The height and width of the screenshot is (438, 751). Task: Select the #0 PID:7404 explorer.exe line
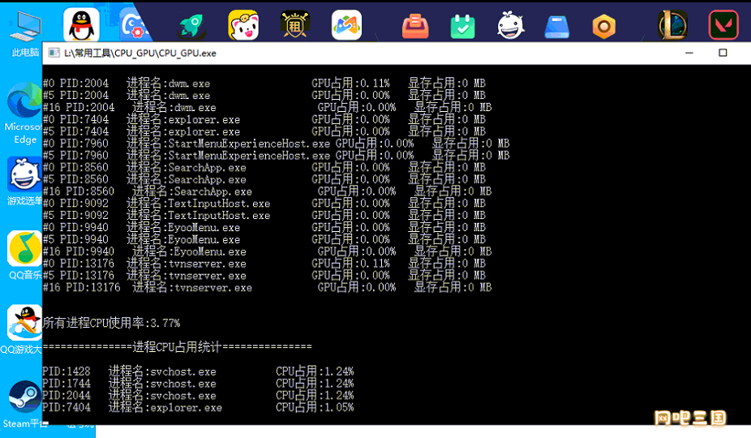point(264,119)
